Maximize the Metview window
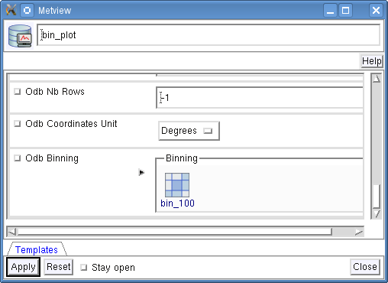Viewport: 388px width, 283px height. click(345, 11)
